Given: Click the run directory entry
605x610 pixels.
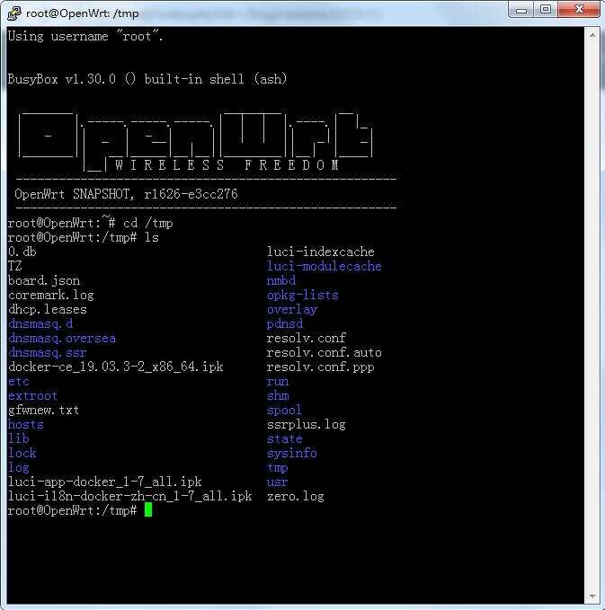Looking at the screenshot, I should pyautogui.click(x=278, y=381).
